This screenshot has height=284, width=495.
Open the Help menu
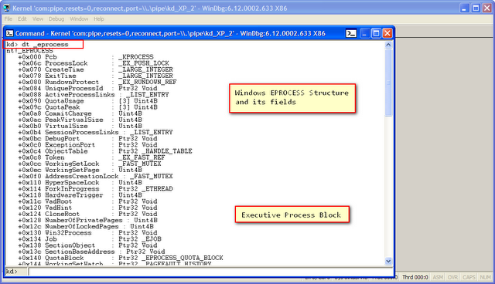99,19
